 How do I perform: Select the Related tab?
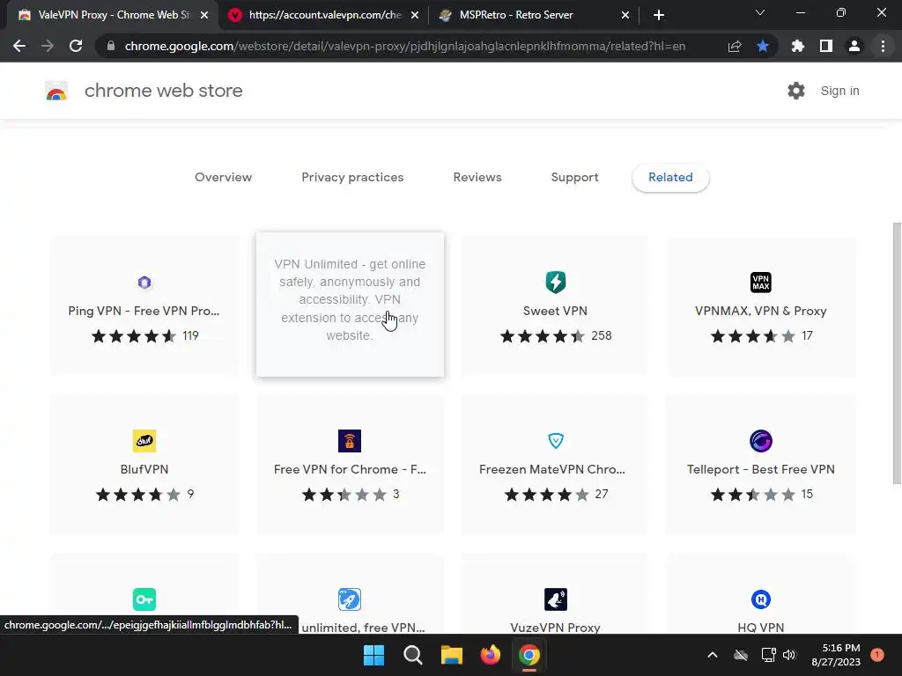670,177
